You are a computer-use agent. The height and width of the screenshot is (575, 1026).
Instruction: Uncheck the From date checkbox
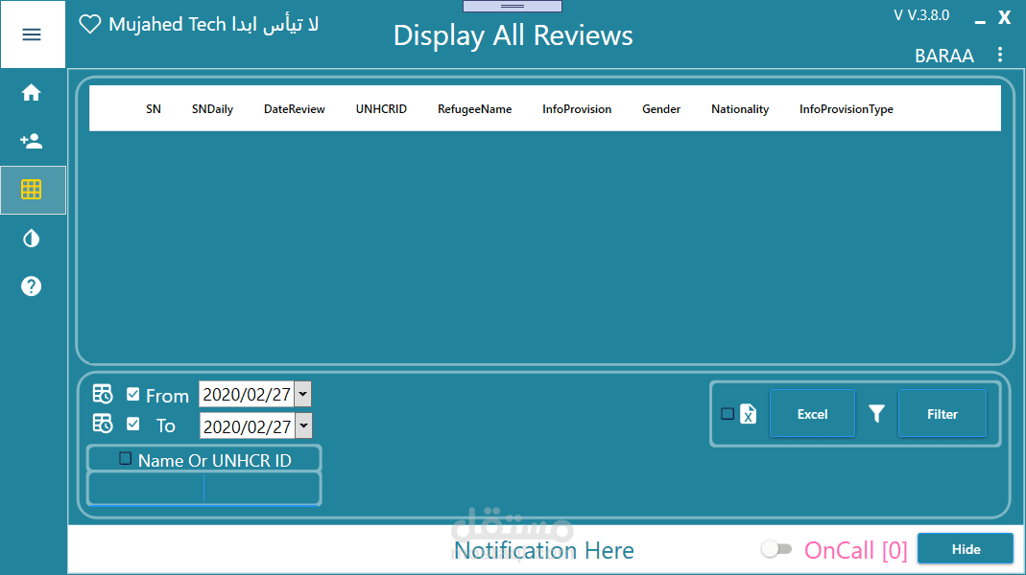[133, 393]
